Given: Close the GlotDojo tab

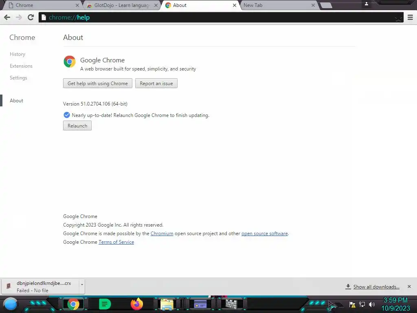Looking at the screenshot, I should [156, 5].
